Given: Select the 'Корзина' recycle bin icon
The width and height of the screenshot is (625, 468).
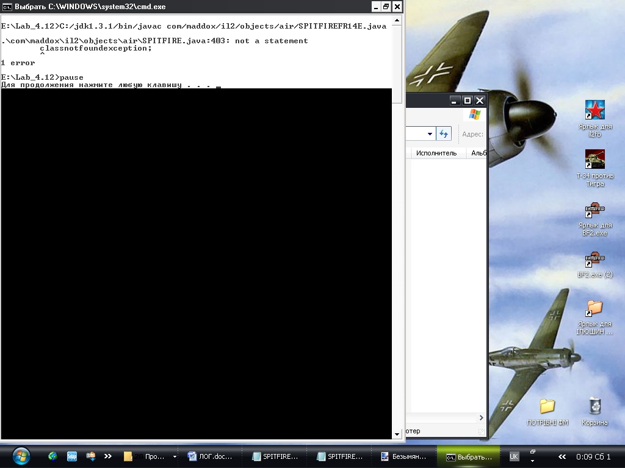Looking at the screenshot, I should (594, 411).
